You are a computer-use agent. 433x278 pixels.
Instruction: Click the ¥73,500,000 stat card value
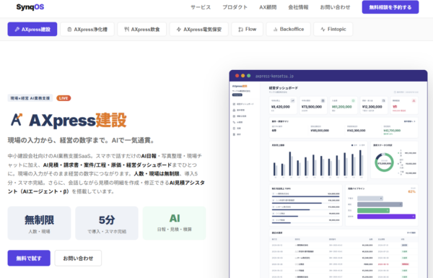point(312,107)
